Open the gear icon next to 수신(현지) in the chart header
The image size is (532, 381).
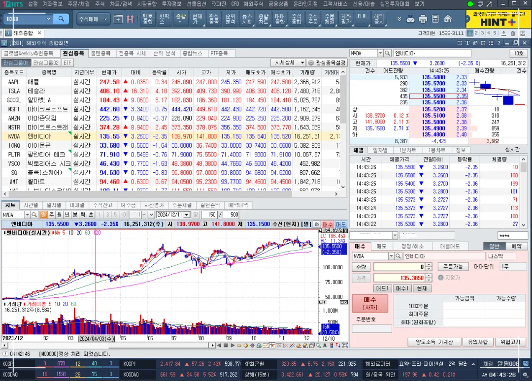tap(317, 224)
